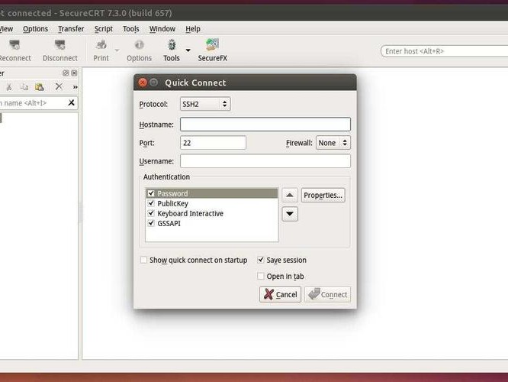Open the session Options toolbar icon
The width and height of the screenshot is (508, 382).
pos(139,45)
